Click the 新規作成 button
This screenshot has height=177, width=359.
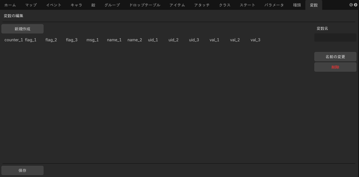point(22,29)
